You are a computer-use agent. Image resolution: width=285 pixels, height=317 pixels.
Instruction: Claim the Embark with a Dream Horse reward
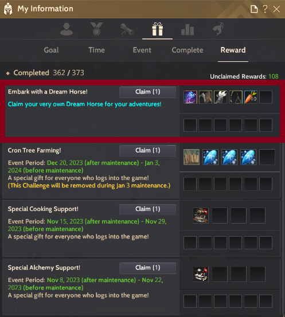pos(147,92)
